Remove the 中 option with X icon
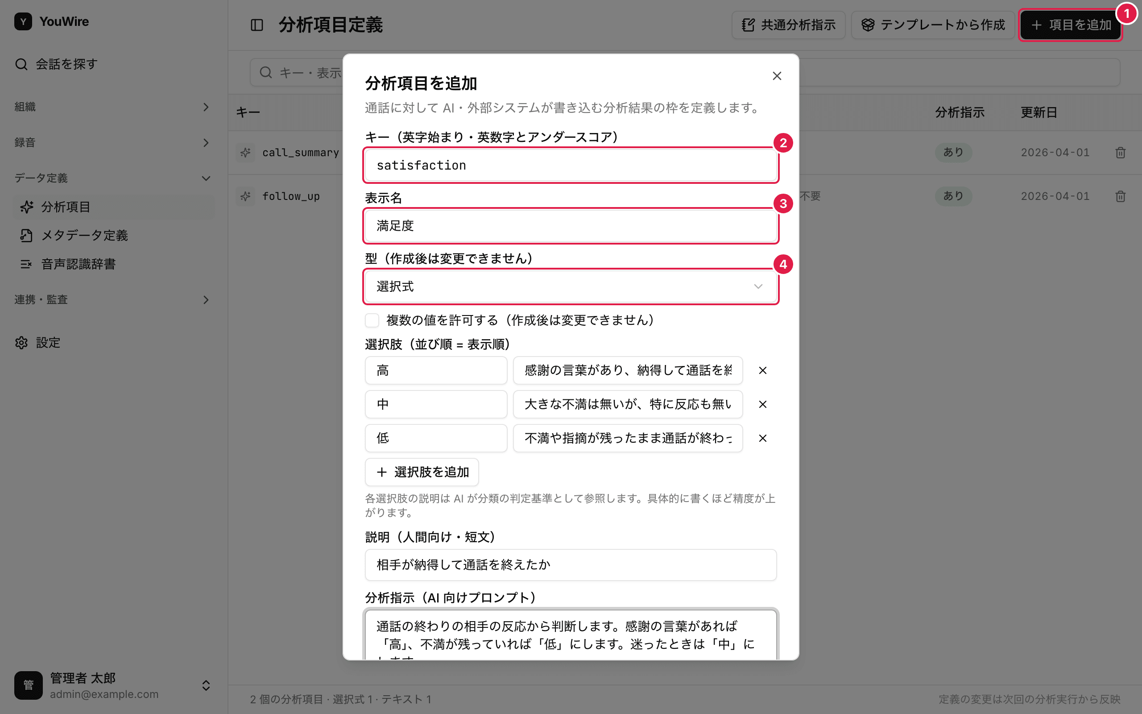Screen dimensions: 1142x714 tap(762, 404)
